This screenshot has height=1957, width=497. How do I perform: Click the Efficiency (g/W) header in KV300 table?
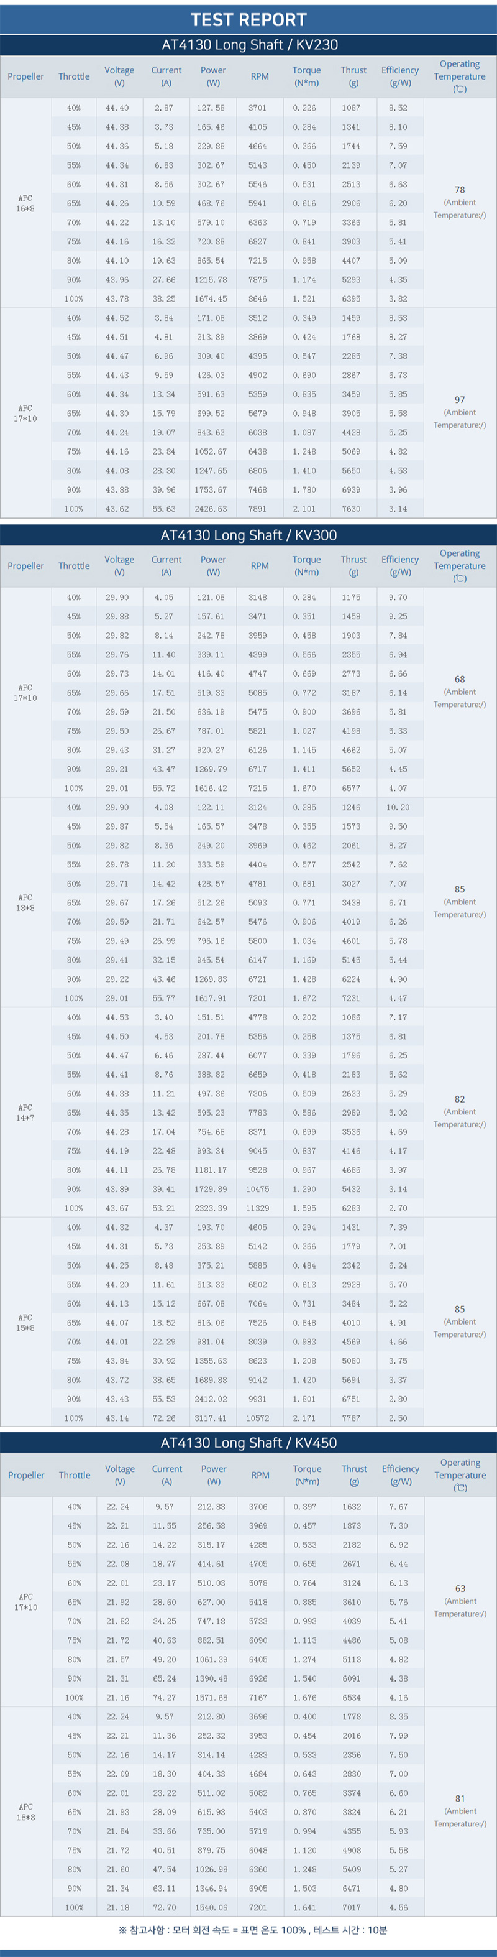point(400,566)
